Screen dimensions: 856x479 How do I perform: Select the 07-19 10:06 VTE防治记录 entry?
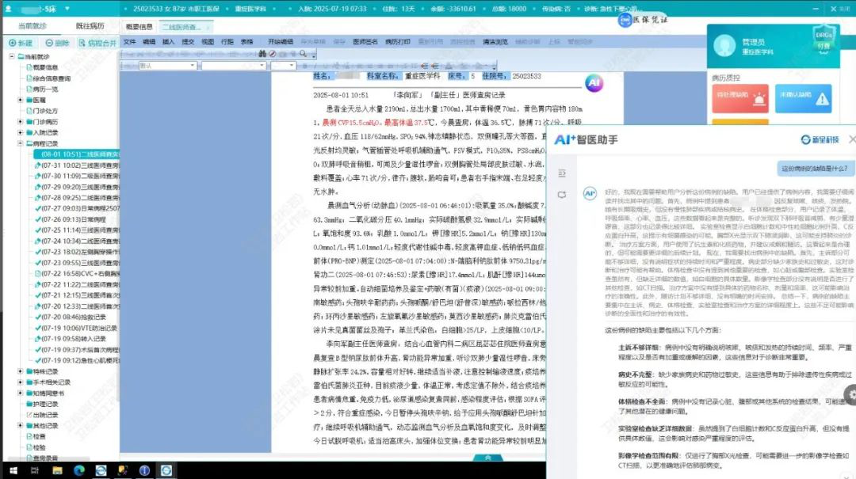(76, 328)
